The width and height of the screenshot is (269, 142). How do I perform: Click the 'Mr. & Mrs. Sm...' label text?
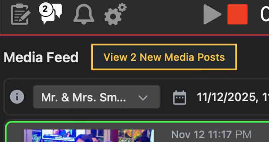point(83,98)
